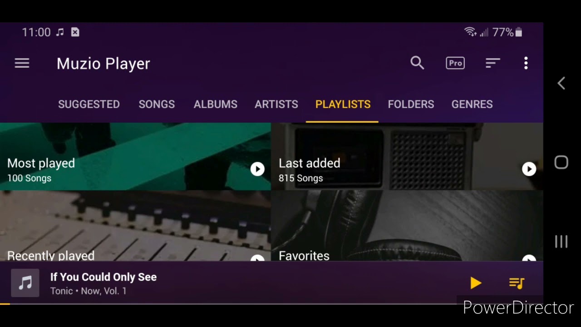Open the Favorites playlist card

pyautogui.click(x=407, y=226)
